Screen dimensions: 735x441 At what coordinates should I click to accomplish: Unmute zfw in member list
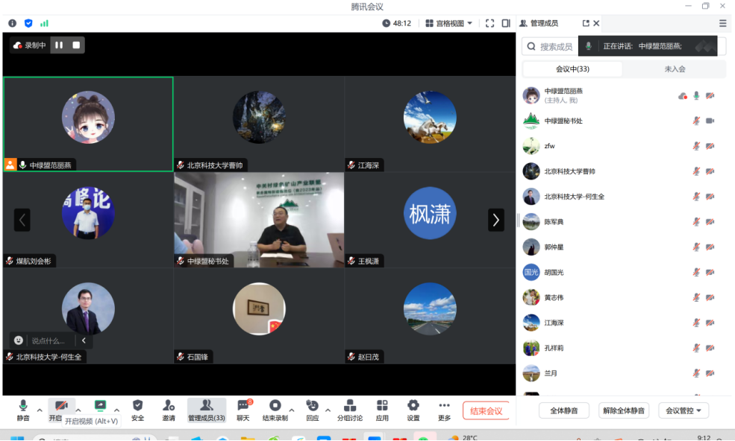click(696, 146)
